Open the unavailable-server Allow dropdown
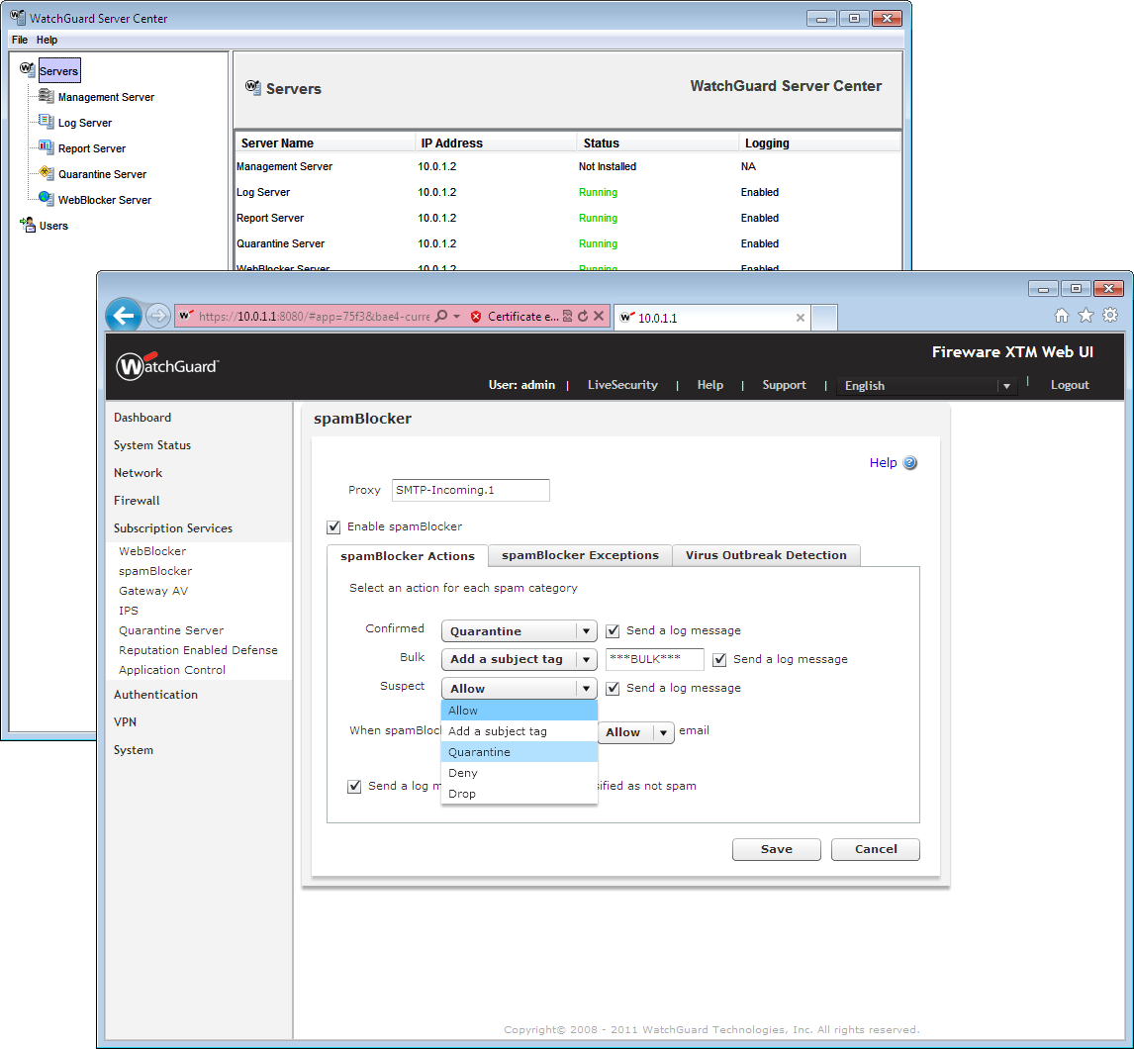1134x1049 pixels. click(636, 732)
